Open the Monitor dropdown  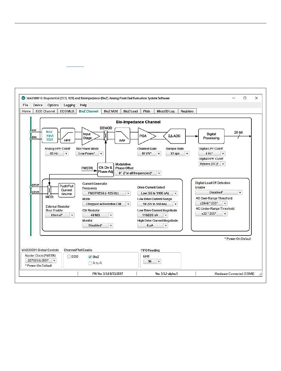coord(98,225)
